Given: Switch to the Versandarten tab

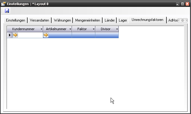Looking at the screenshot, I should point(40,20).
